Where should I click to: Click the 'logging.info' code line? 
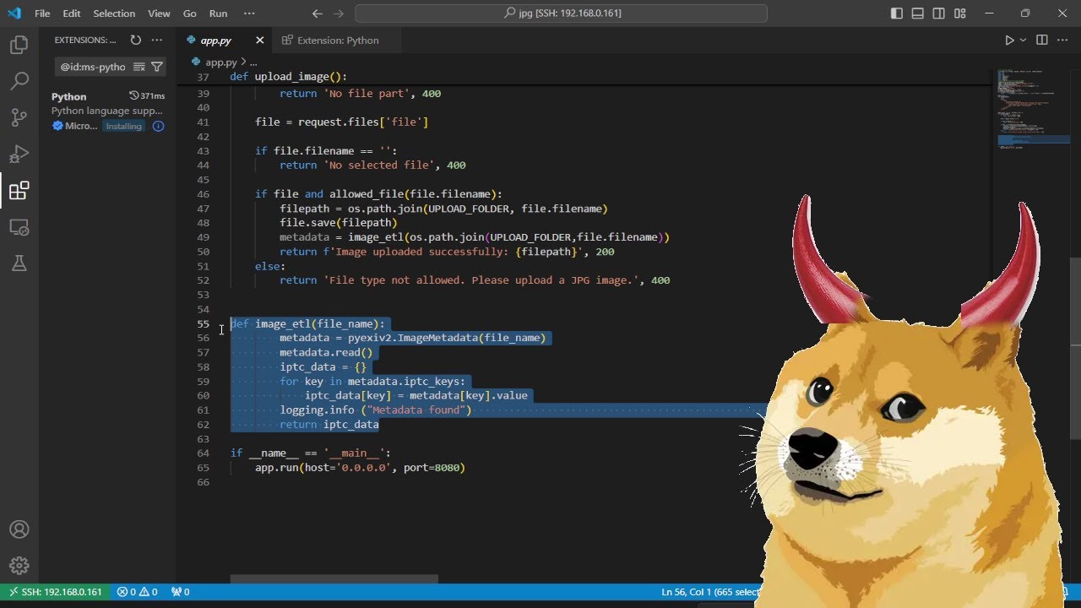(376, 410)
